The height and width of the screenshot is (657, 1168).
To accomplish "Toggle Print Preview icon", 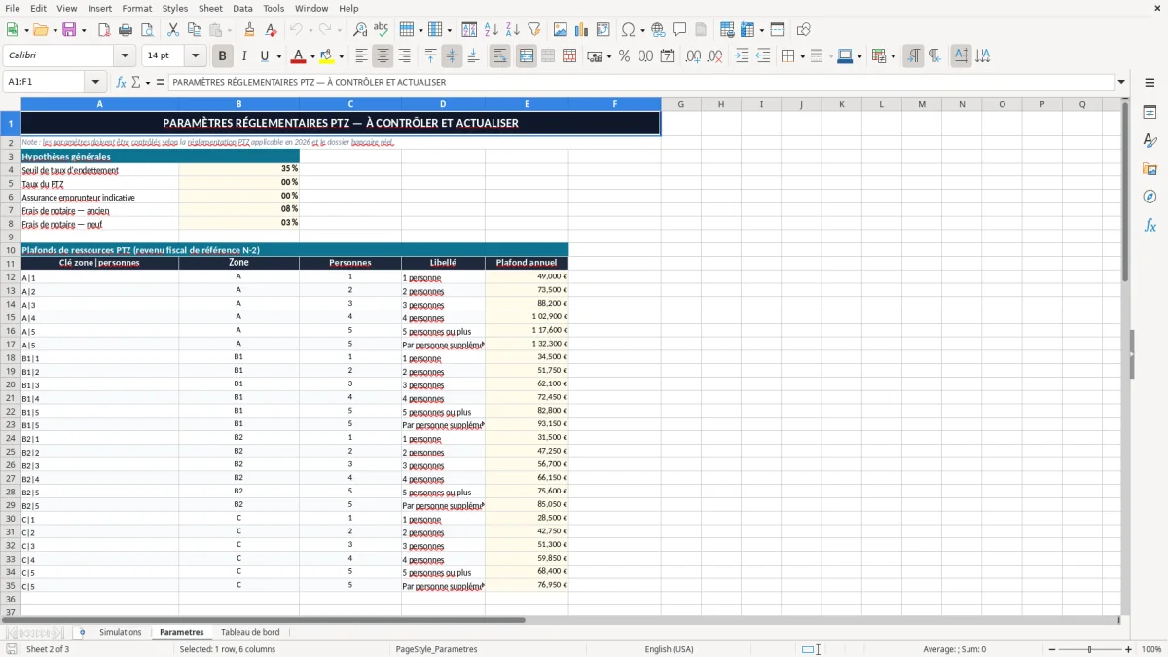I will point(147,30).
